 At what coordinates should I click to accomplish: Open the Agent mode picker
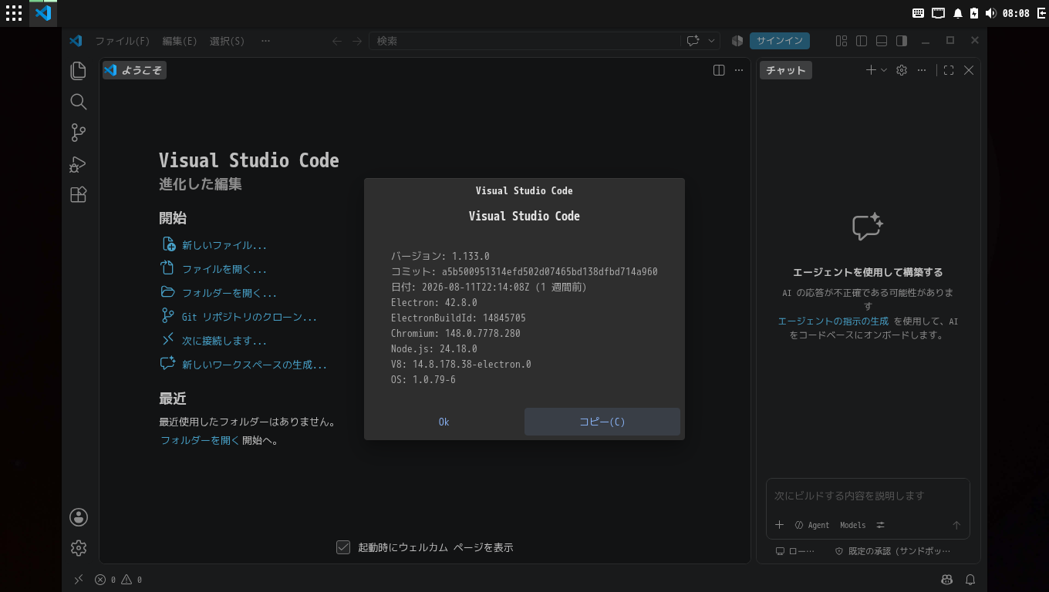coord(812,525)
